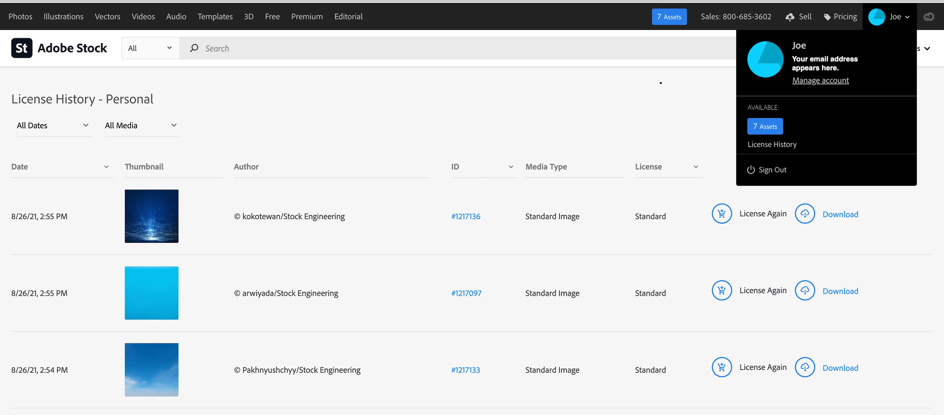944x415 pixels.
Task: Click the License Again cart icon for #1217136
Action: [x=722, y=214]
